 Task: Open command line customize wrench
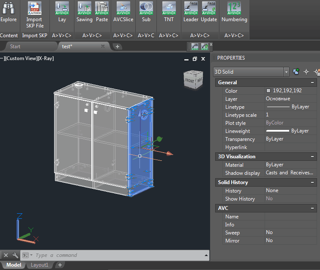pos(15,255)
